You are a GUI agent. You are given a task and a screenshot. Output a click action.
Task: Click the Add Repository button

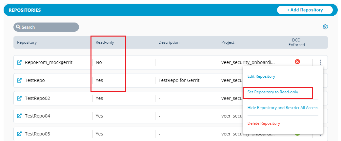click(305, 10)
